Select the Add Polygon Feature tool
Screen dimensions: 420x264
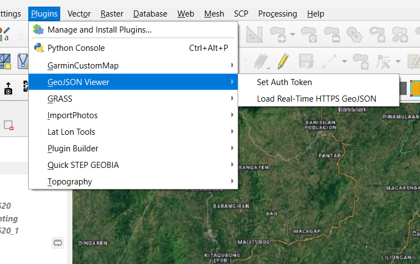coord(361,61)
